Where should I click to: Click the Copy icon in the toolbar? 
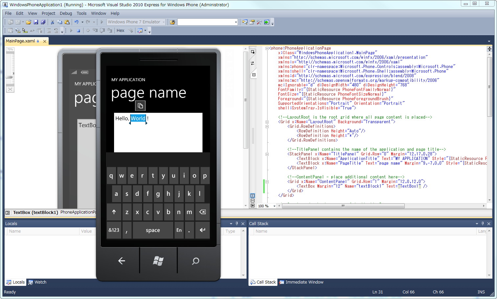[59, 22]
